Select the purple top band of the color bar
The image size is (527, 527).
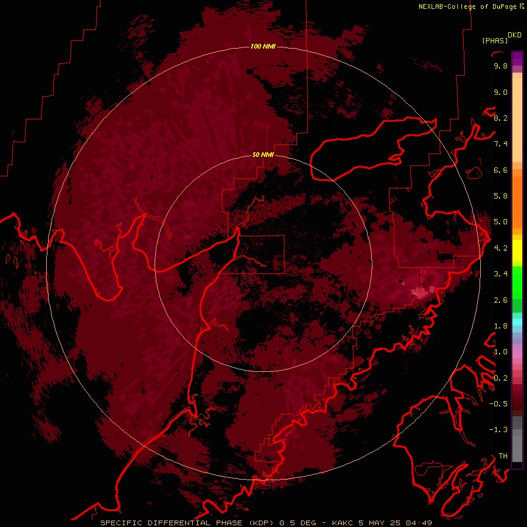coord(517,59)
